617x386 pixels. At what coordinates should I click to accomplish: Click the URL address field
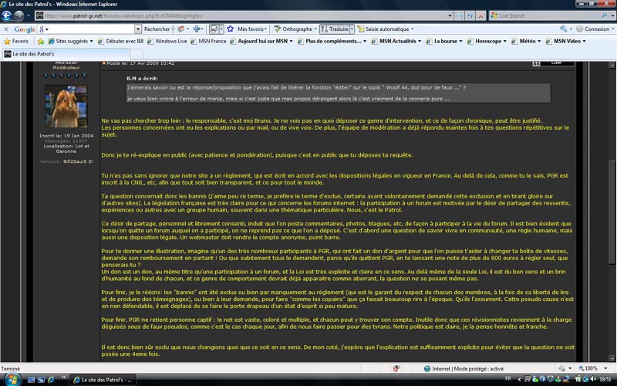(x=244, y=15)
